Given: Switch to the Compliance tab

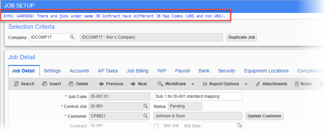Looking at the screenshot, I should click(310, 71).
